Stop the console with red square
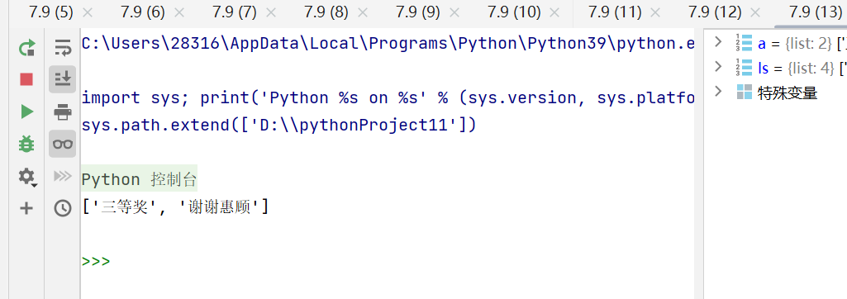Image resolution: width=847 pixels, height=299 pixels. pos(26,80)
